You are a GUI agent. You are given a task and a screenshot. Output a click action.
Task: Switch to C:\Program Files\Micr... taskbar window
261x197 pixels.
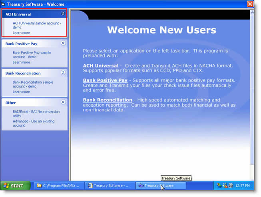tap(59, 185)
